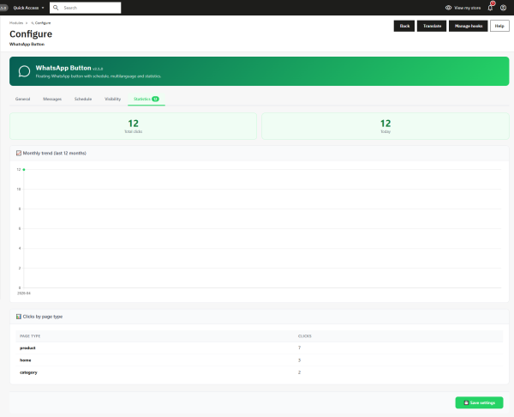The image size is (514, 417).
Task: Go to the Visibility tab
Action: [112, 99]
